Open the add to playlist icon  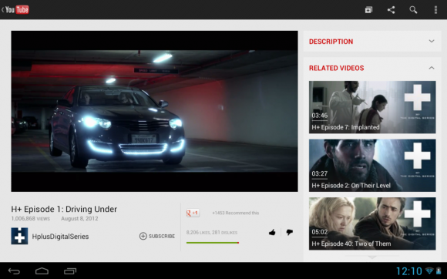[368, 10]
